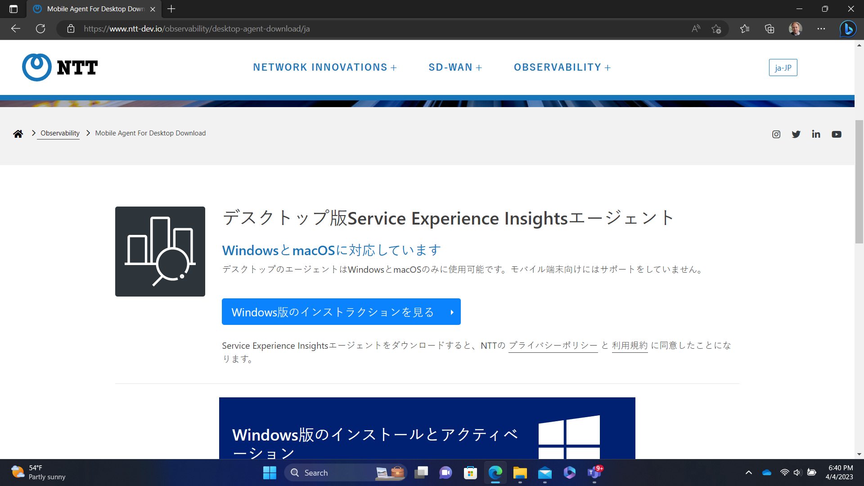Click the Observability breadcrumb link
Image resolution: width=864 pixels, height=486 pixels.
coord(60,133)
